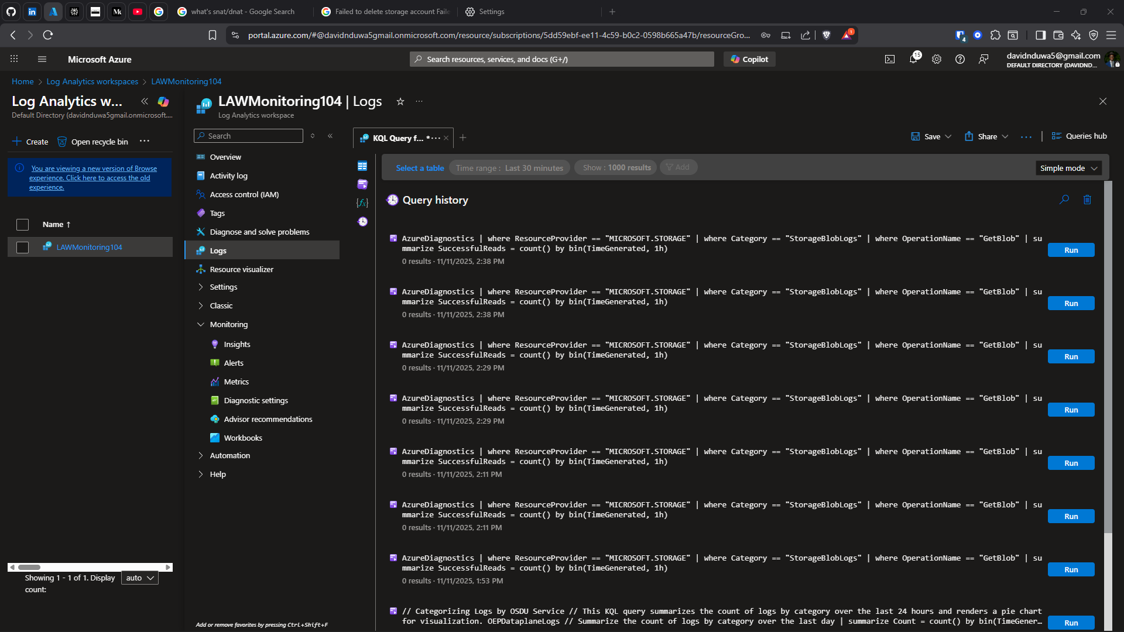Viewport: 1124px width, 632px height.
Task: Delete query history with trash icon
Action: coord(1087,200)
